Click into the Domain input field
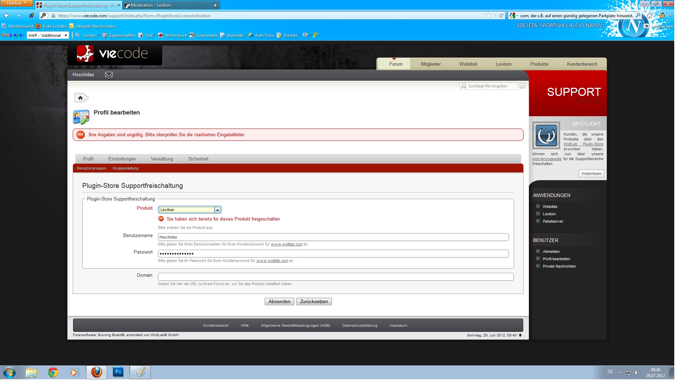The width and height of the screenshot is (689, 387). tap(335, 277)
